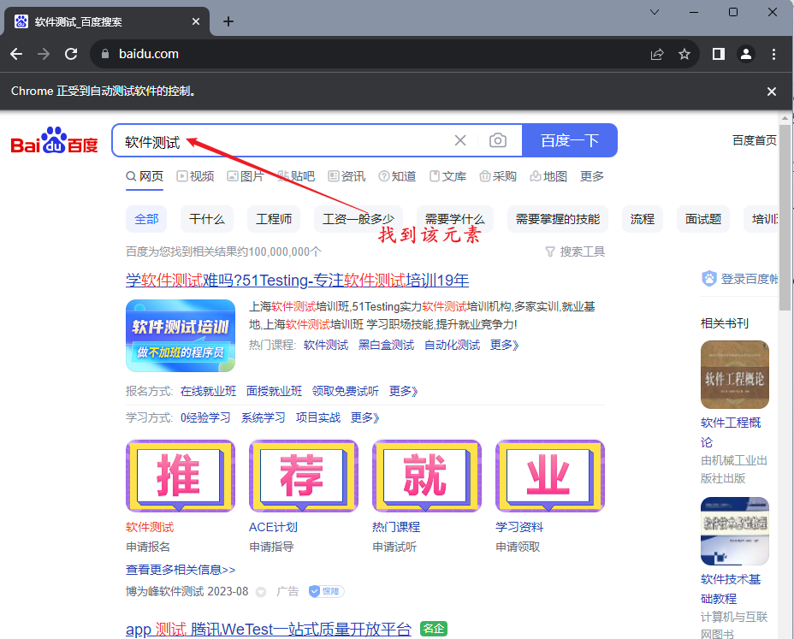The width and height of the screenshot is (794, 639).
Task: Select the 干什么 filter chip
Action: (x=206, y=219)
